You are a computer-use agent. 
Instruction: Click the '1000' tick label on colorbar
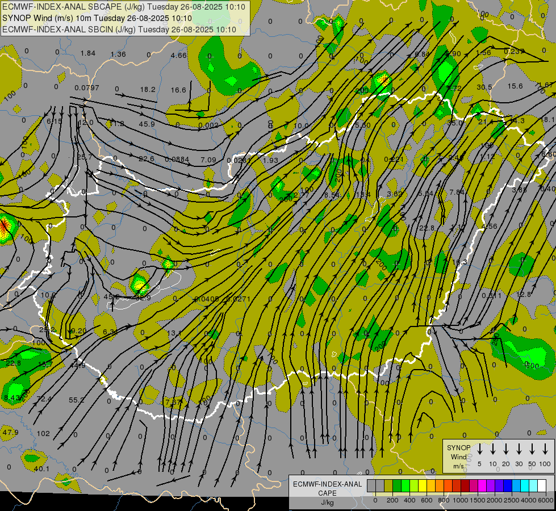click(460, 500)
